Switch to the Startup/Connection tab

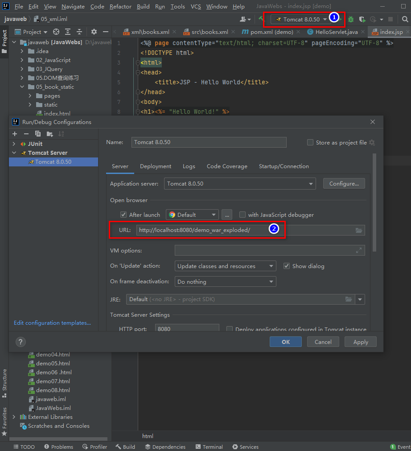point(284,166)
